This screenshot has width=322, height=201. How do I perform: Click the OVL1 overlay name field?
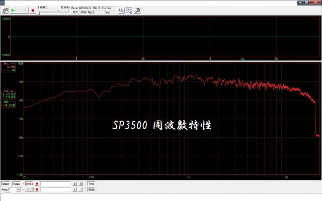point(56,184)
